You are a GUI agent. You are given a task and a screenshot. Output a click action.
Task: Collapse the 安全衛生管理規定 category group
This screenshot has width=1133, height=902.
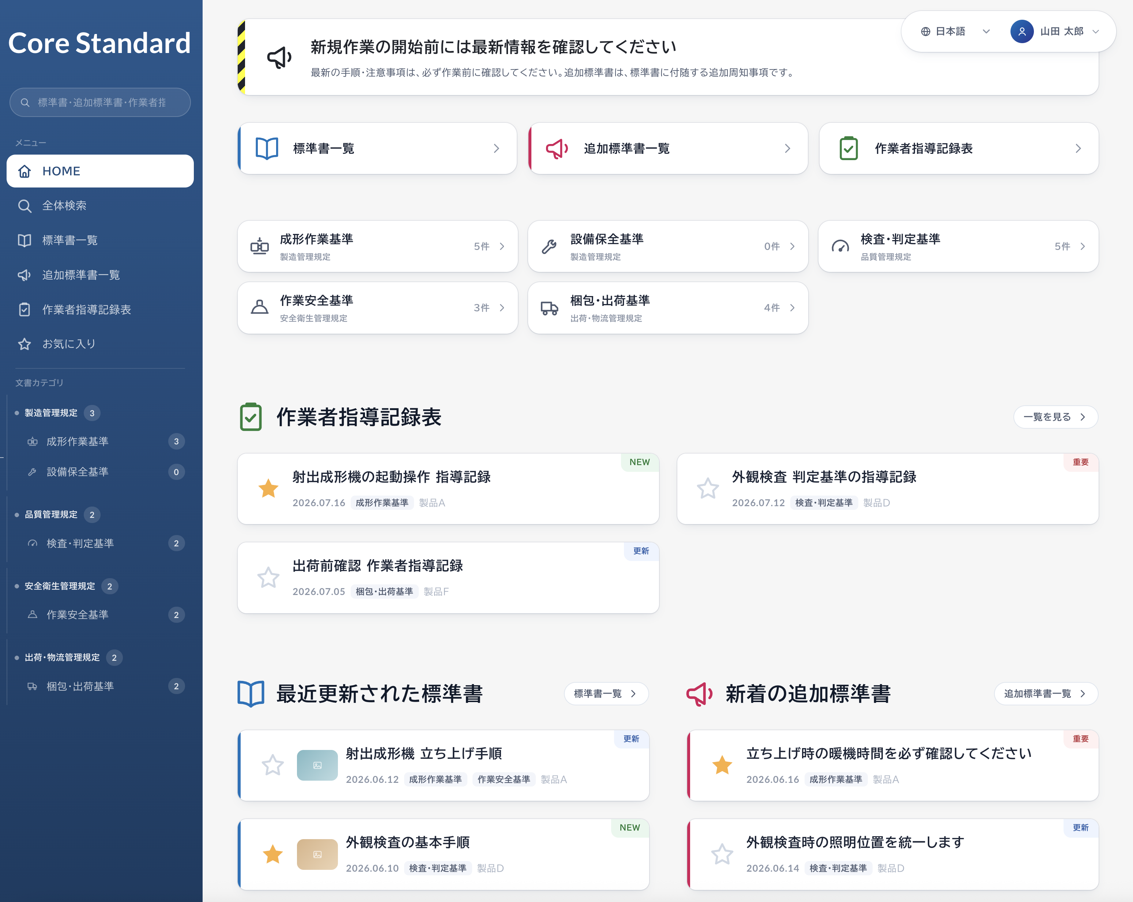coord(60,586)
